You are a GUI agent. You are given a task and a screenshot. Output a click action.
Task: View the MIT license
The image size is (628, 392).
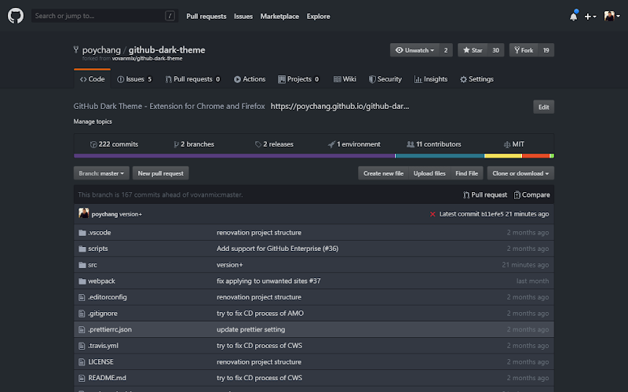514,144
